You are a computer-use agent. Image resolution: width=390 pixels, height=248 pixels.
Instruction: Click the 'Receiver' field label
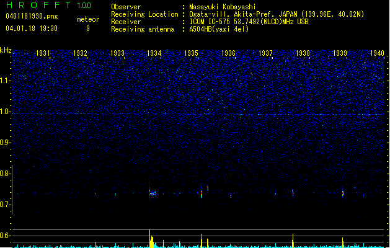click(126, 22)
